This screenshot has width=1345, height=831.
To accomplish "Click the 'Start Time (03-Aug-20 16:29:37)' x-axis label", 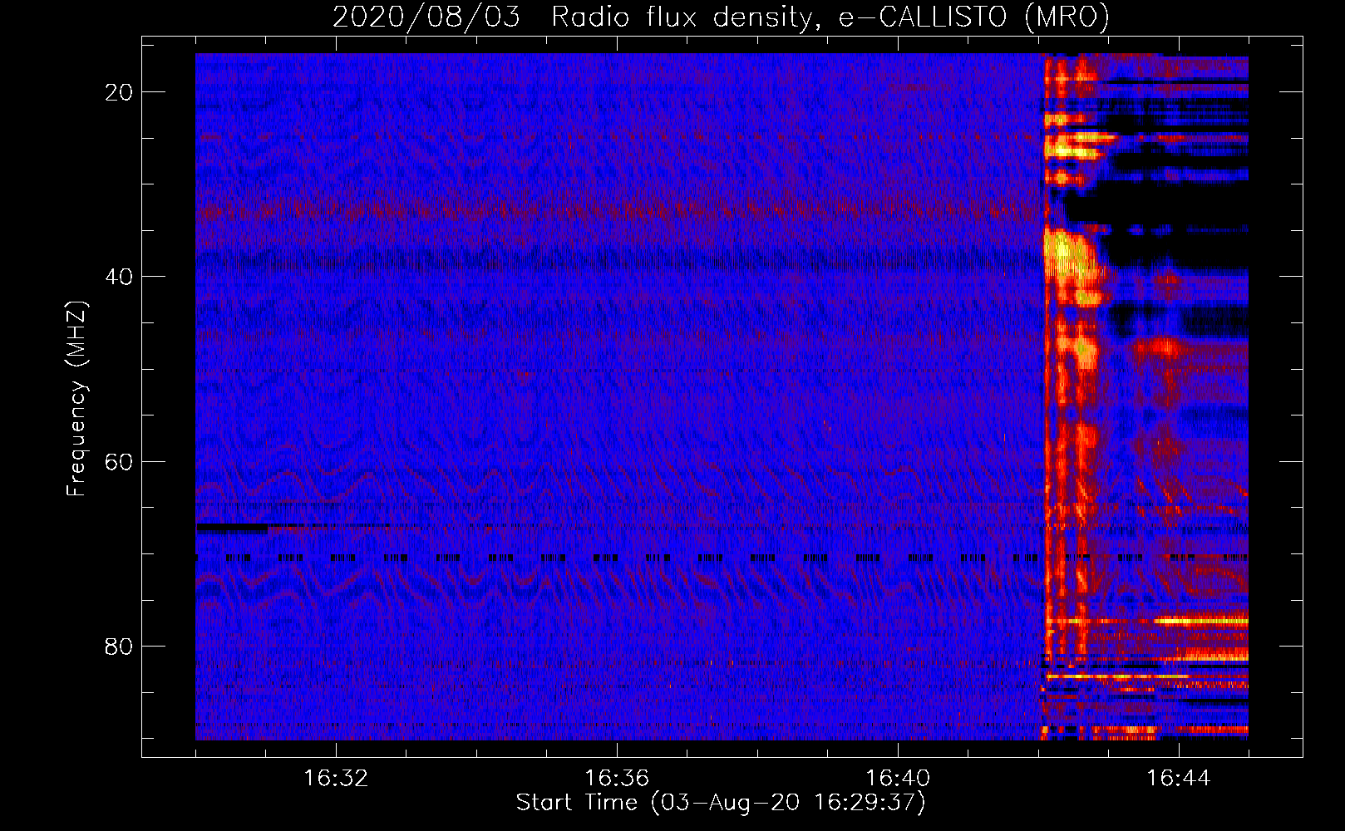I will [721, 802].
